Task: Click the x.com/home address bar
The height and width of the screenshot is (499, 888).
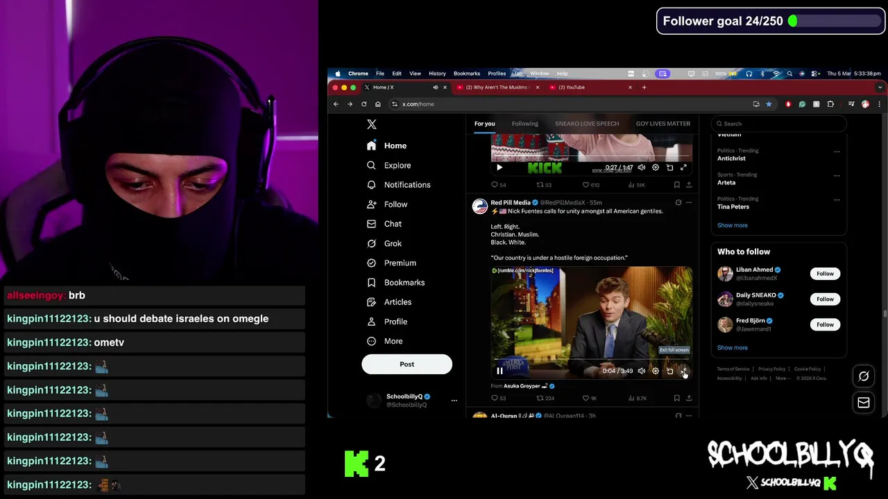Action: tap(569, 104)
